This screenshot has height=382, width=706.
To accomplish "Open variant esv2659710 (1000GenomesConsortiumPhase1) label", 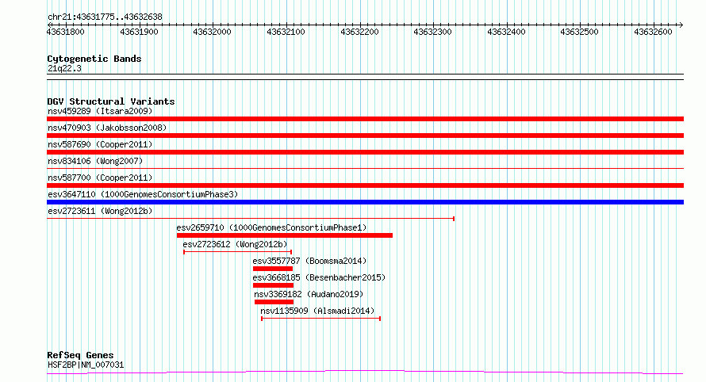I will (x=271, y=227).
